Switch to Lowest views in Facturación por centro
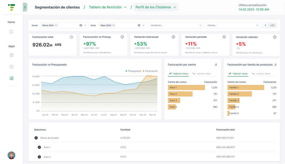The width and height of the screenshot is (285, 164). 201,74
